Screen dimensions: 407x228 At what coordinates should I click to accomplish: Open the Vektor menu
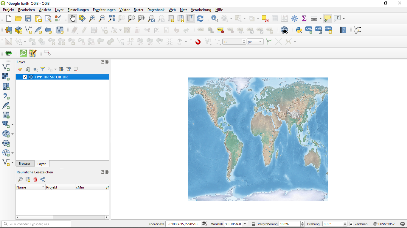coord(125,10)
